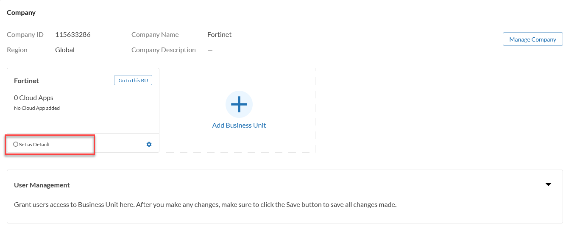Viewport: 566px width, 226px height.
Task: Select the Set as Default radio button
Action: (x=16, y=144)
